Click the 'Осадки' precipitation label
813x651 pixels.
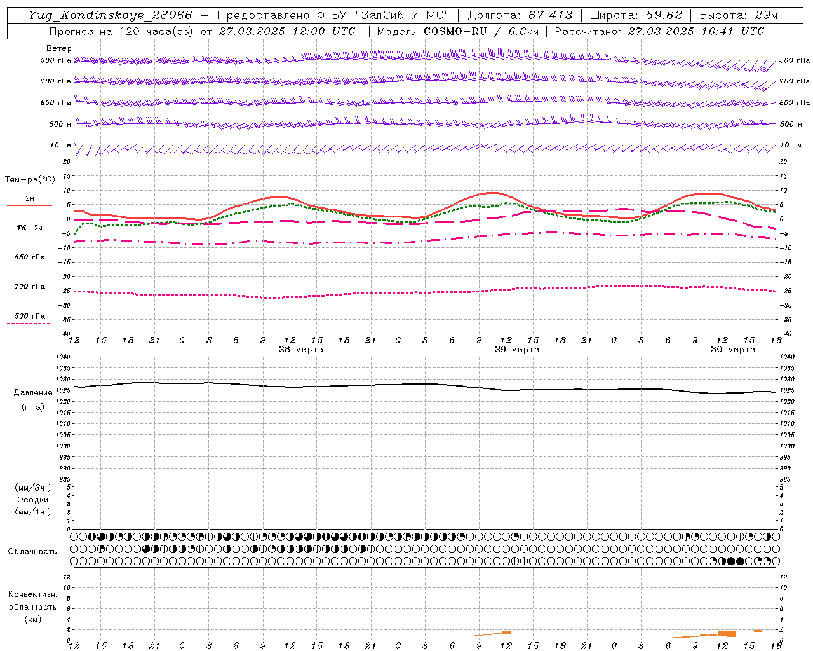(33, 500)
